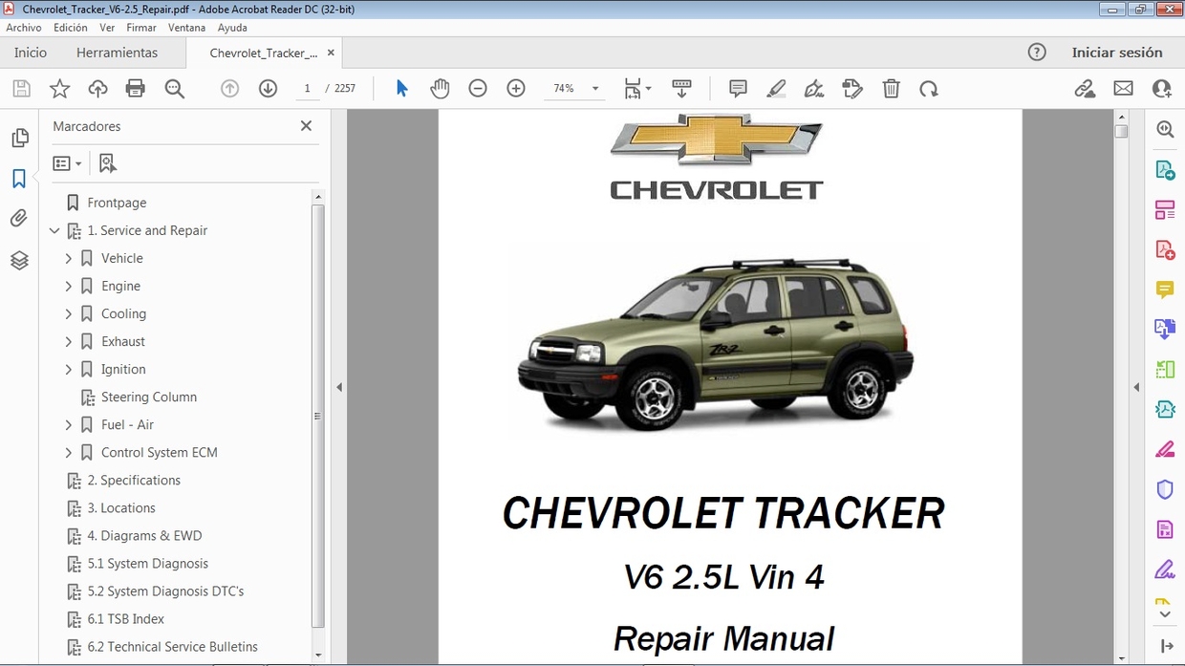Expand the Control System ECM bookmark
This screenshot has height=666, width=1185.
click(68, 452)
